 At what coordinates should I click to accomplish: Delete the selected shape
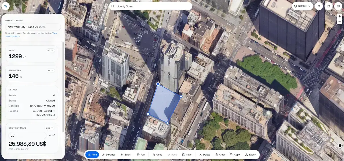tap(205, 155)
